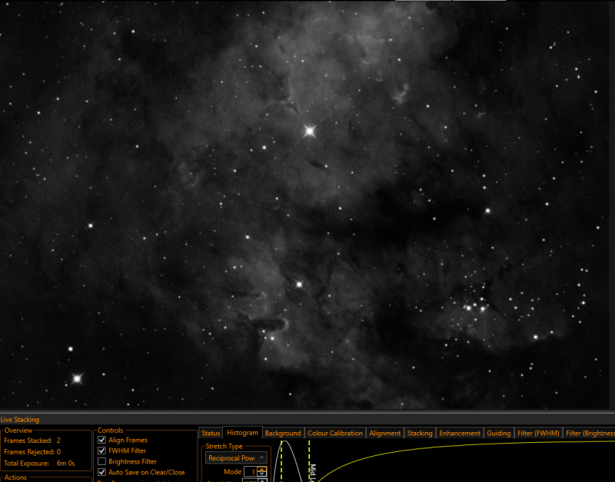
Task: Toggle the Align Frames checkbox
Action: click(101, 440)
